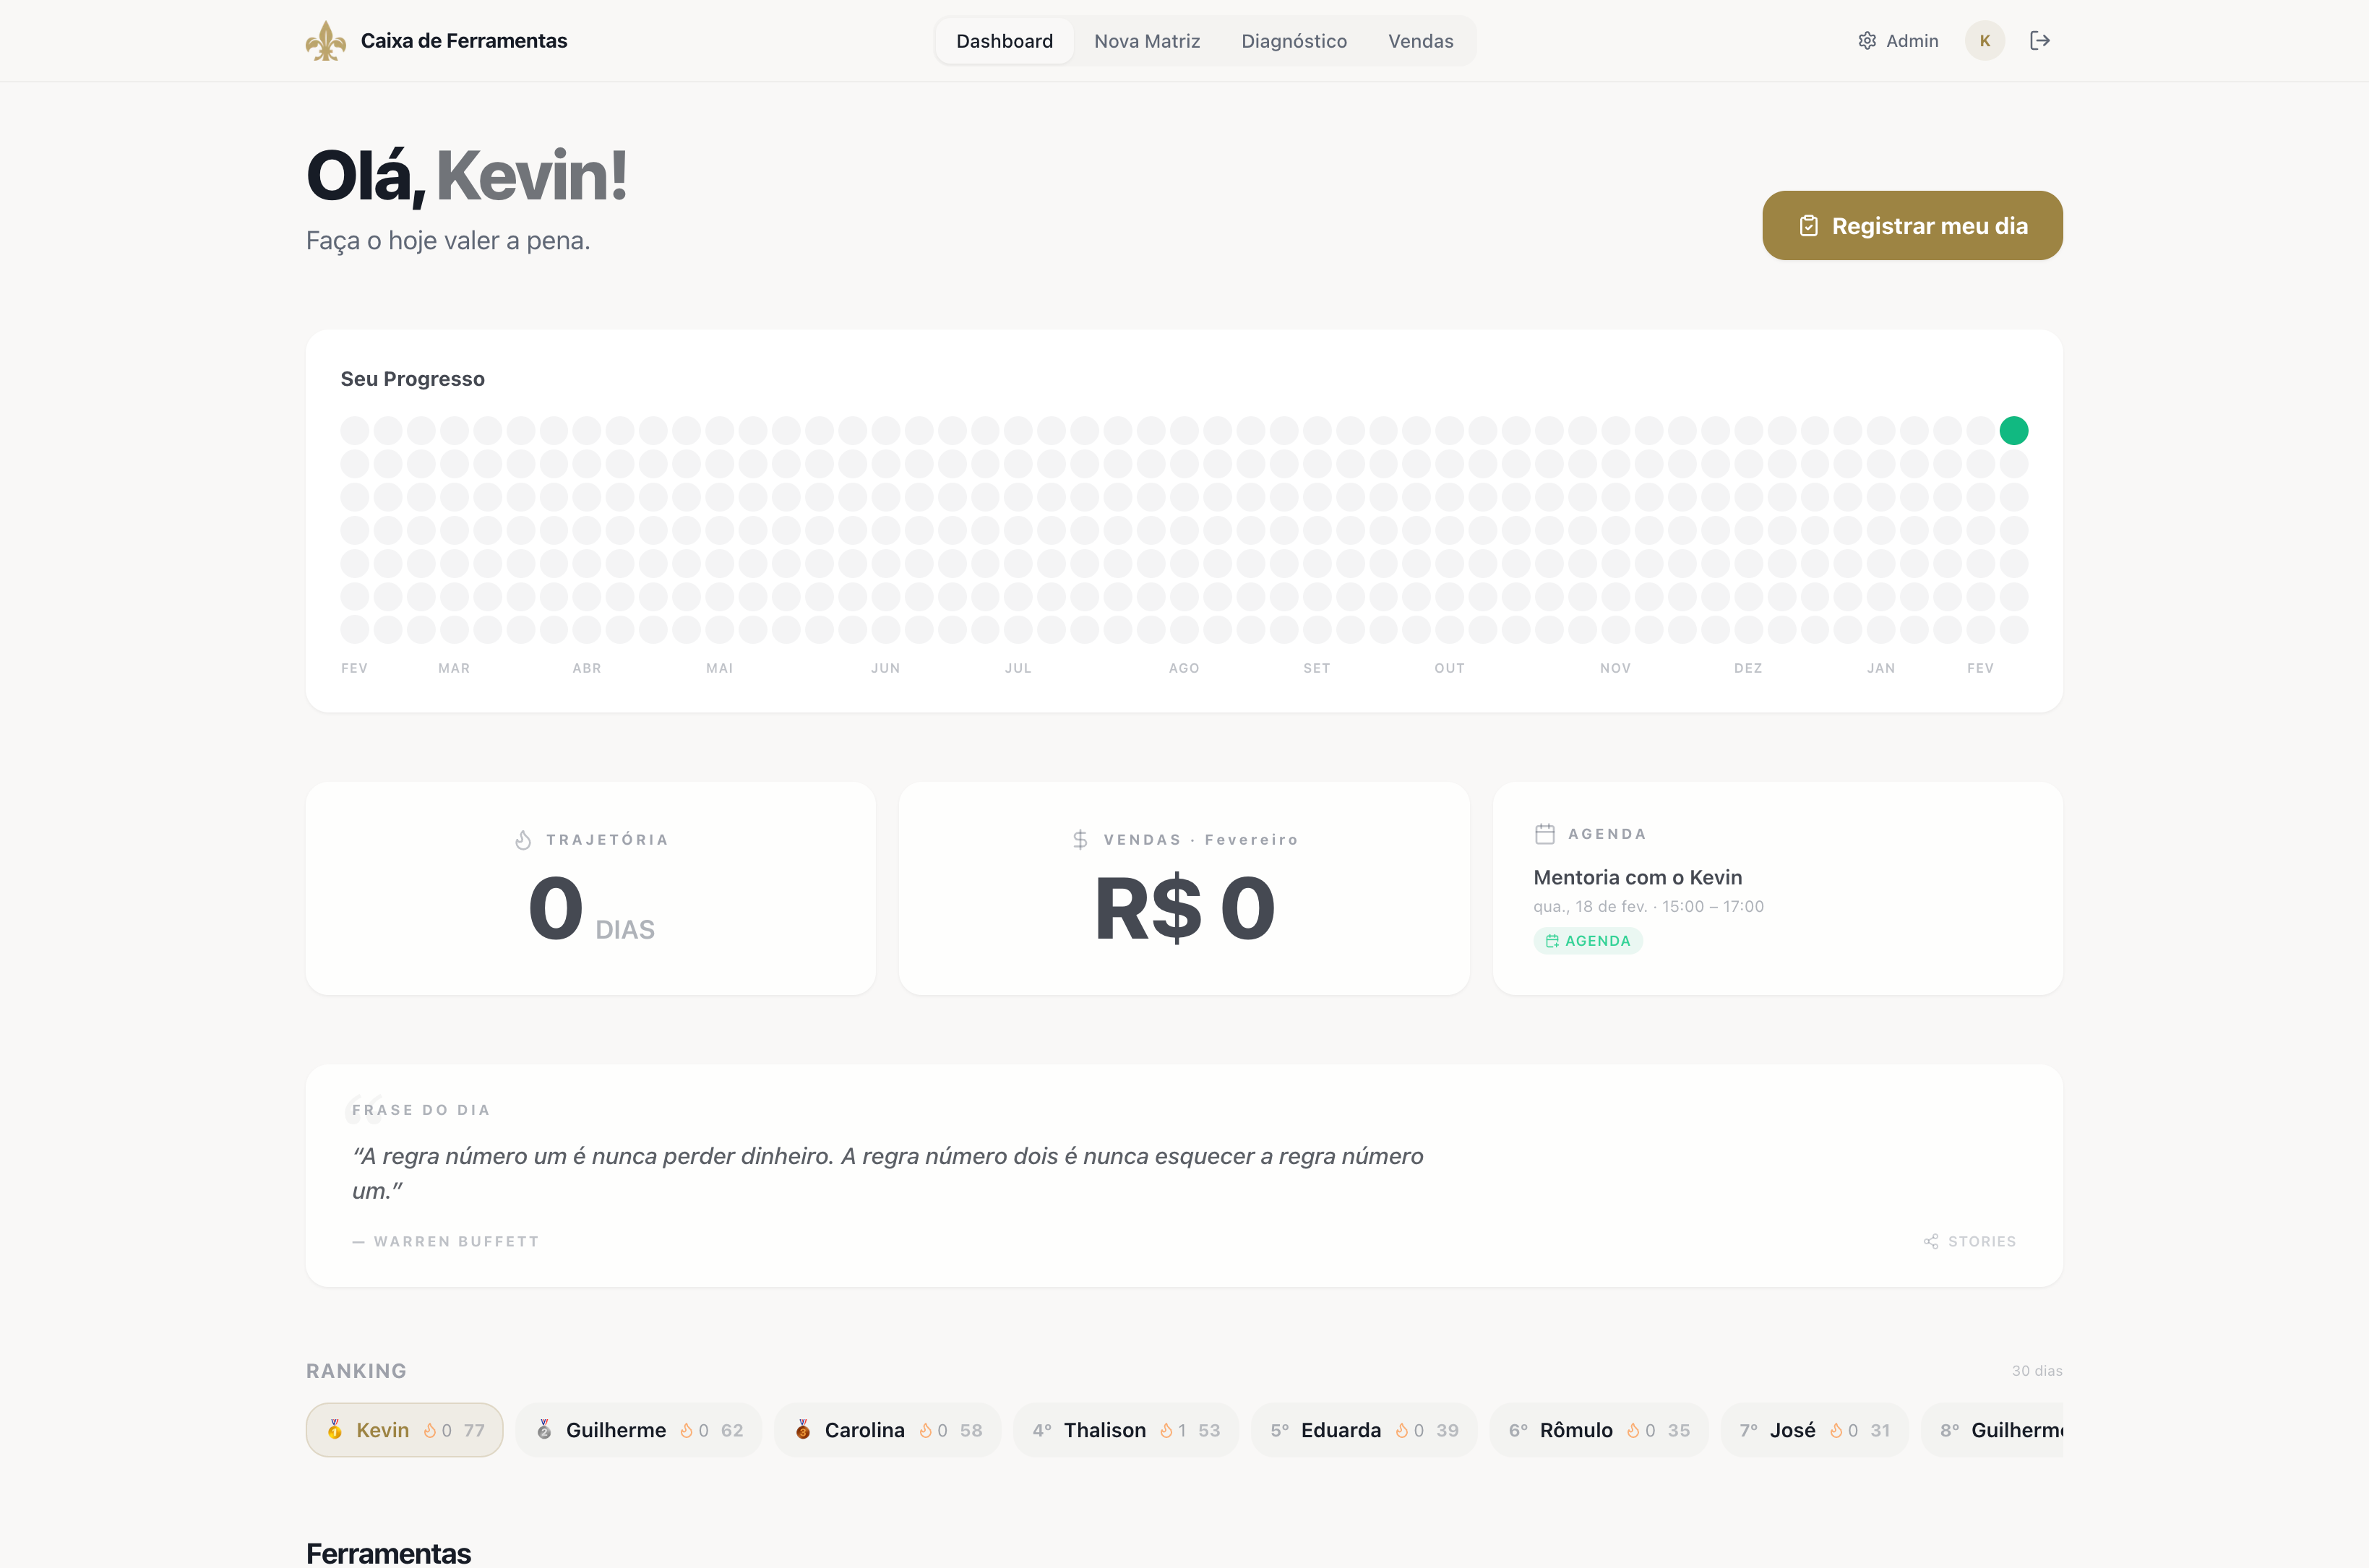Click the Caixa de Ferramentas fleur-de-lis logo
2369x1568 pixels.
click(x=326, y=40)
